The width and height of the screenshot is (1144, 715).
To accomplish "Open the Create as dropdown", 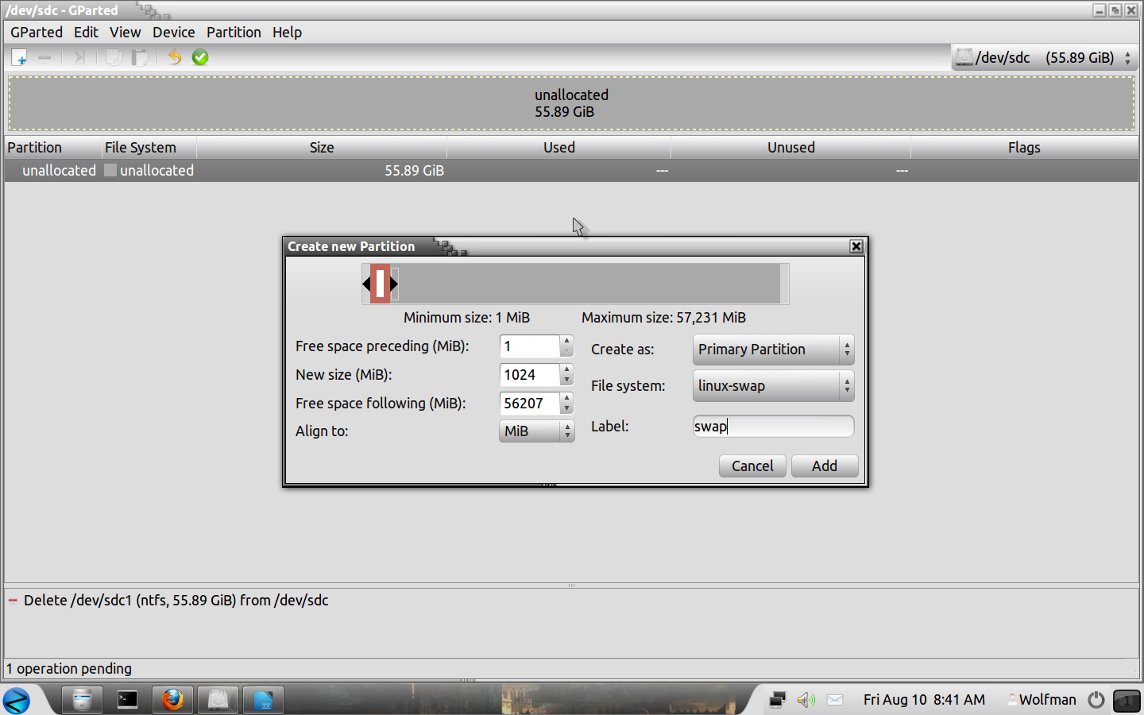I will pyautogui.click(x=772, y=350).
